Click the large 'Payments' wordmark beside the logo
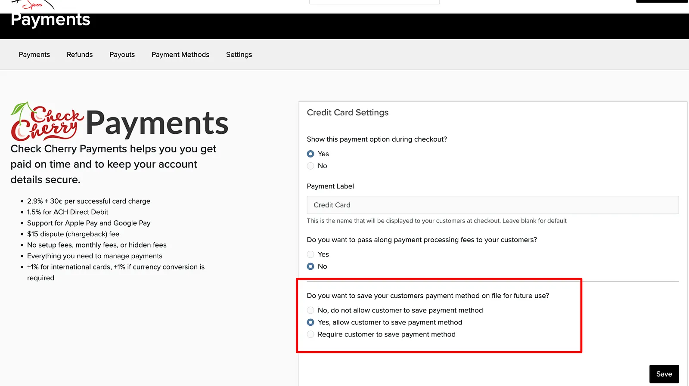 (x=157, y=124)
